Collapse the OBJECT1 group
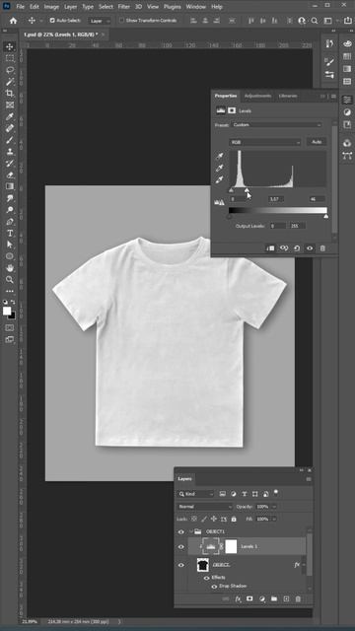The image size is (355, 631). click(190, 531)
